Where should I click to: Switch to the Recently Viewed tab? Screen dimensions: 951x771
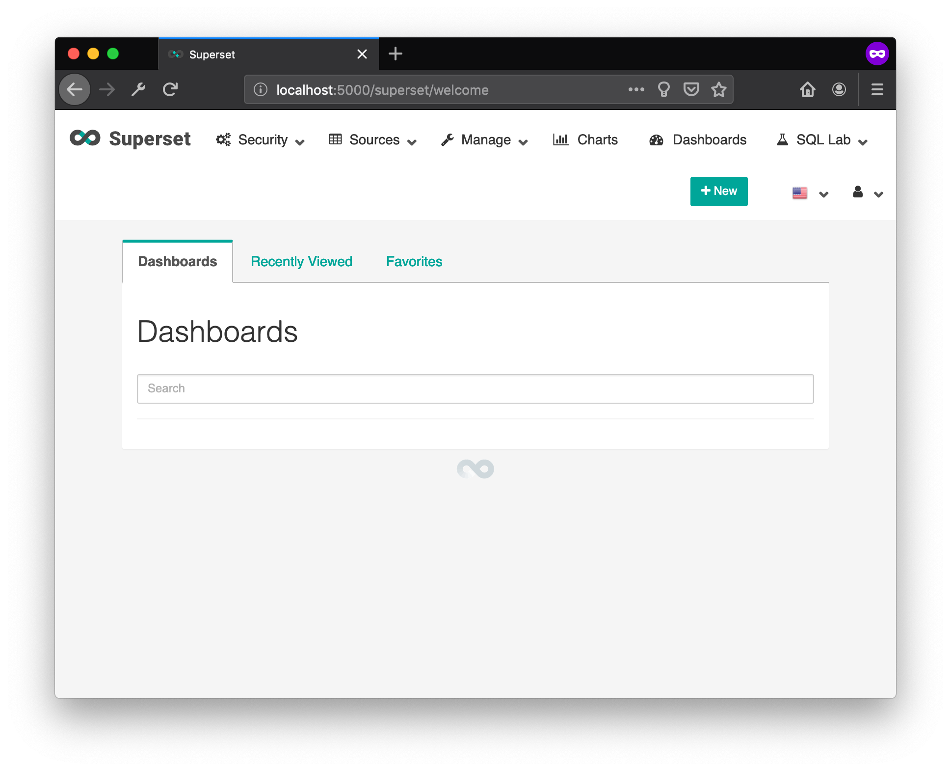click(301, 261)
